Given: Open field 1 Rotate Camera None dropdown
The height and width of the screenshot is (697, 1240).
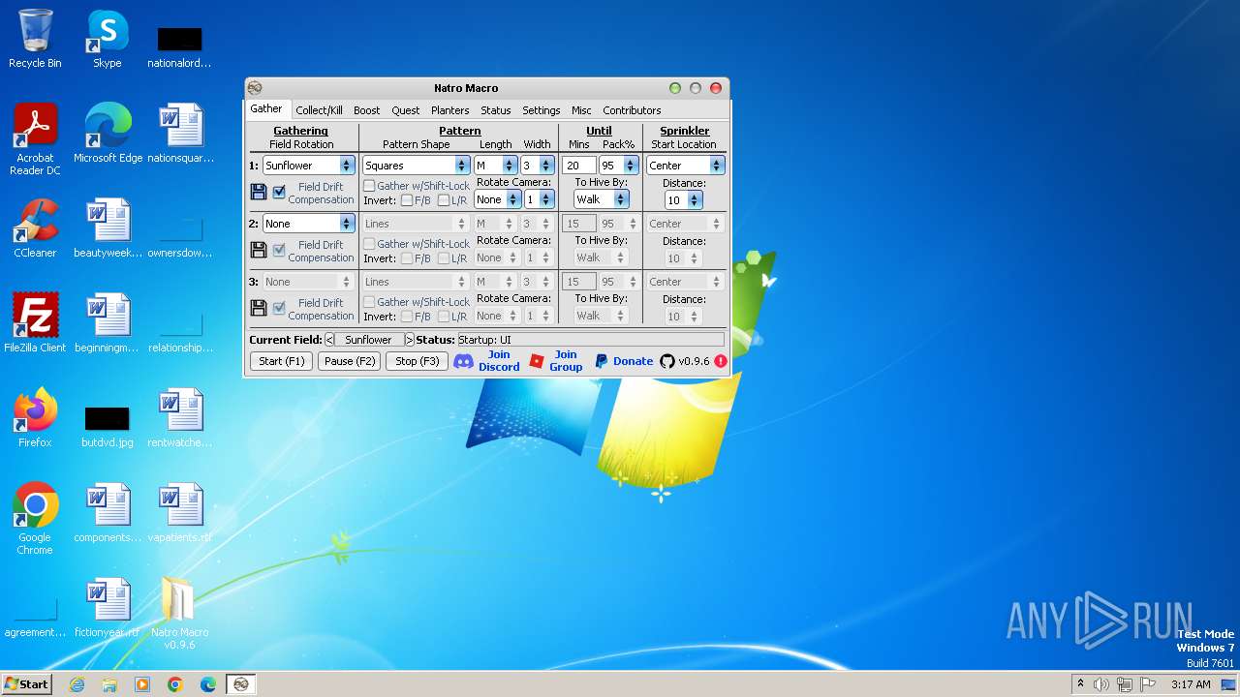Looking at the screenshot, I should point(498,199).
